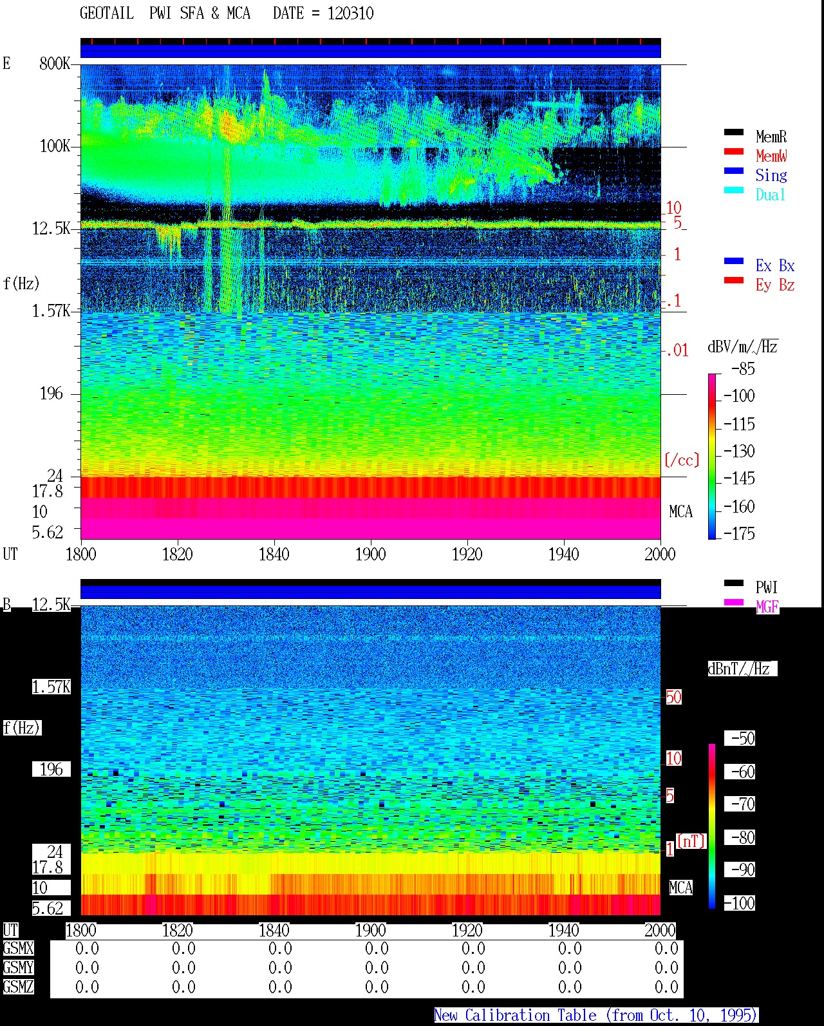Click the -100 magnetic color scale value
Image resolution: width=824 pixels, height=1026 pixels.
[x=739, y=903]
